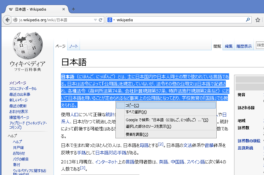Viewport: 264px width, 175px height.
Task: Open 寄付 sidebar link
Action: 17,165
